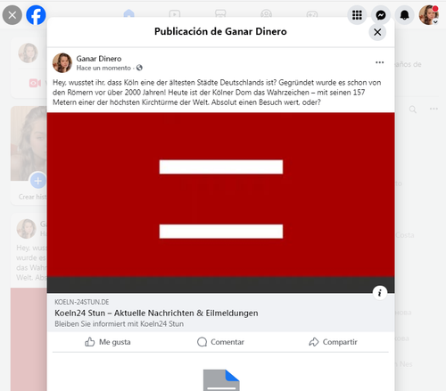The height and width of the screenshot is (391, 446).
Task: Go to the Marketplace tab in top navigation
Action: (x=220, y=13)
